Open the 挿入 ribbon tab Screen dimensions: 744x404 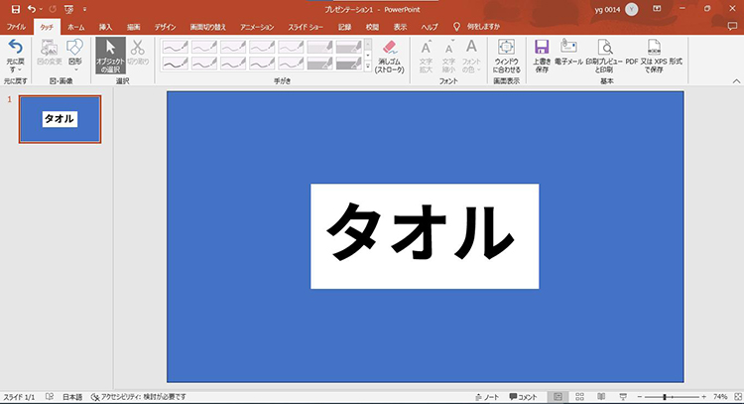click(105, 27)
